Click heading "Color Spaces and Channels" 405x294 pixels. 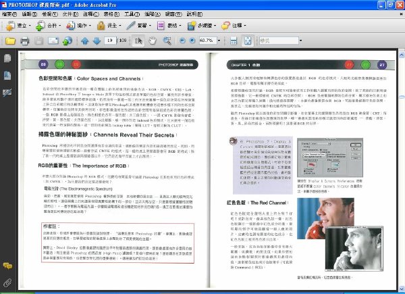point(109,78)
